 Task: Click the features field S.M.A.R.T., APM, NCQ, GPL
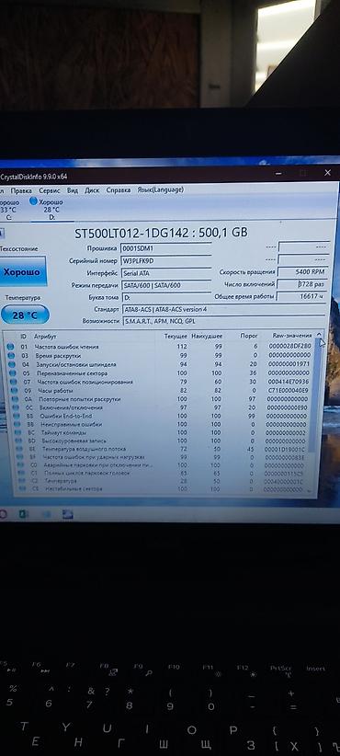pos(224,321)
